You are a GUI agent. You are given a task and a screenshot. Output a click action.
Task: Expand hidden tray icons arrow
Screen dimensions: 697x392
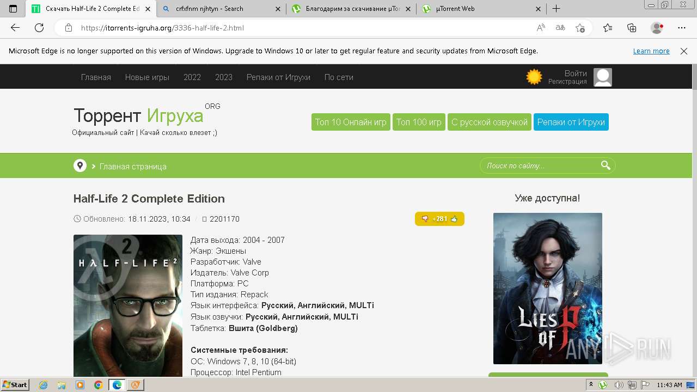pos(591,385)
